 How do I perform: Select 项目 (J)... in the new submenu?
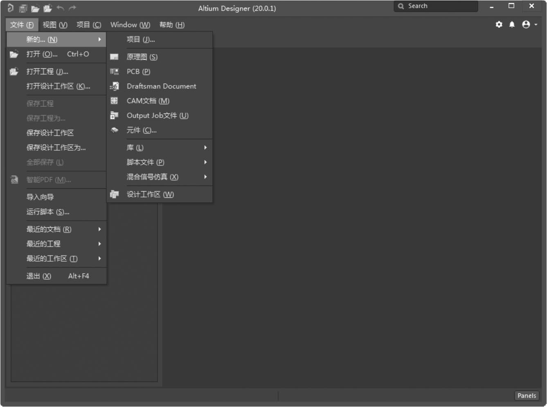[x=160, y=40]
